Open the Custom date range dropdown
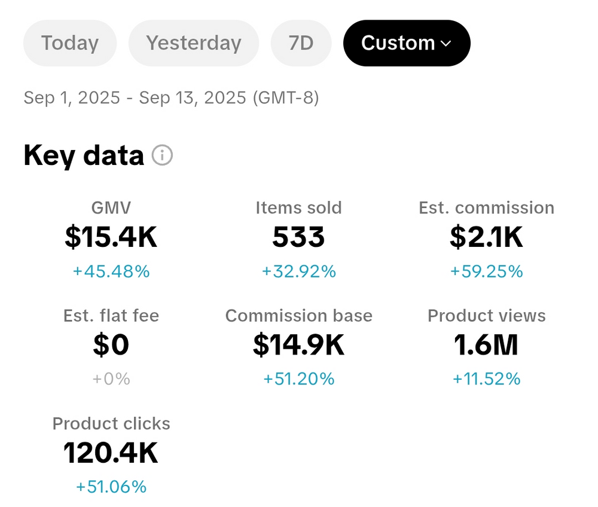This screenshot has height=507, width=598. coord(407,43)
